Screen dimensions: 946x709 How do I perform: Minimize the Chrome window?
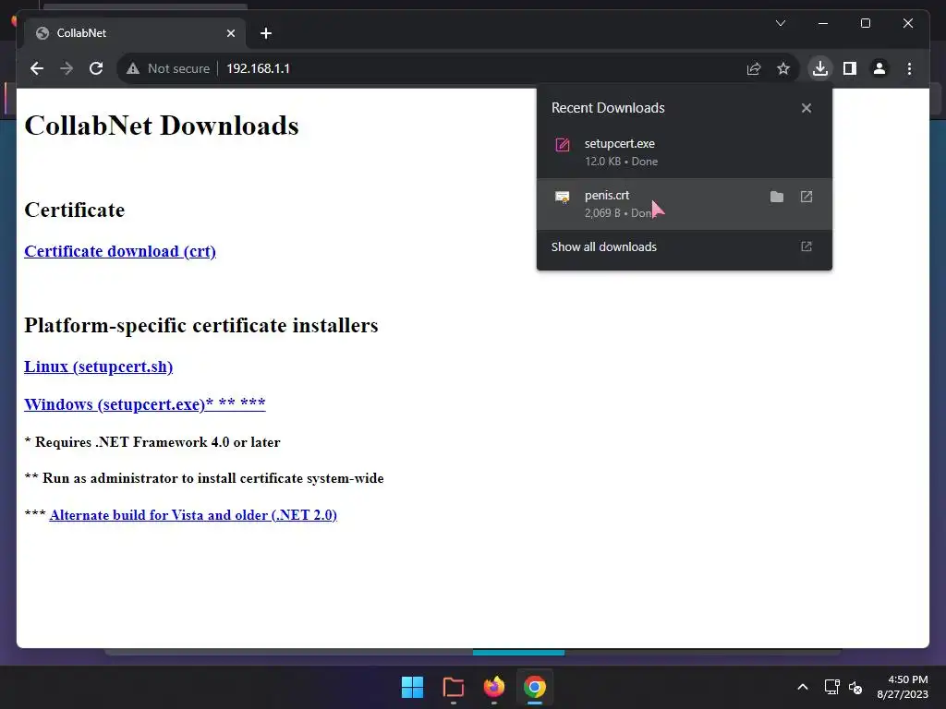pyautogui.click(x=823, y=23)
